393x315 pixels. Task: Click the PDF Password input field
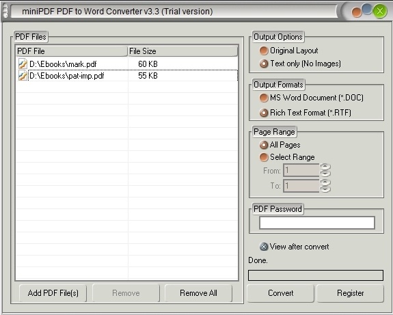coord(317,223)
